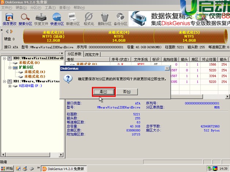This screenshot has height=172, width=230.
Task: Click U启动U盘 (F:) tree entry
Action: (x=30, y=86)
